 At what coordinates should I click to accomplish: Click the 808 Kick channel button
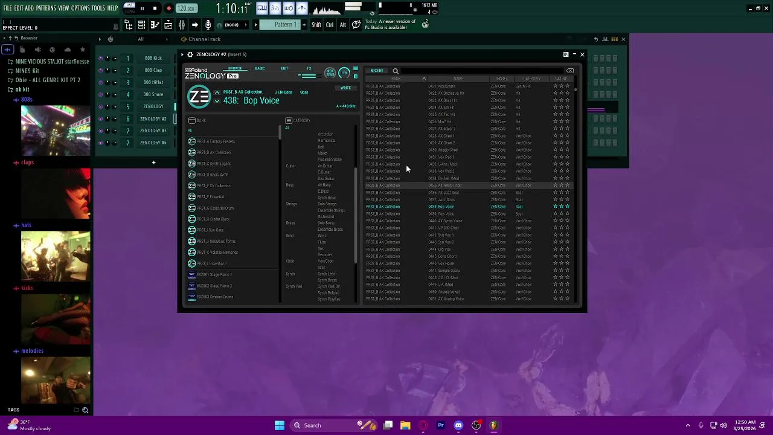153,58
